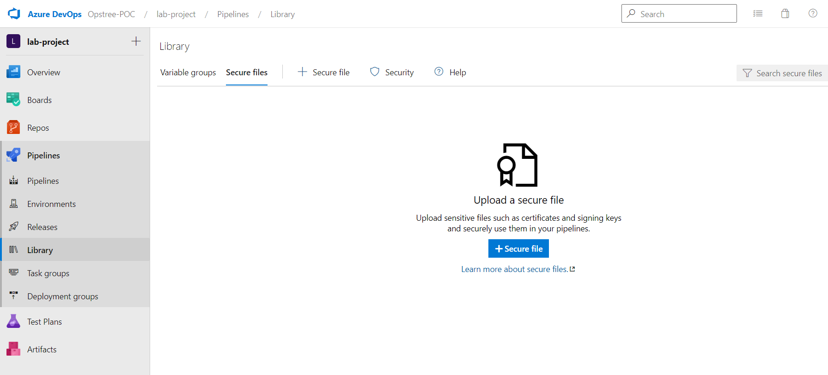Click the Task groups icon

(14, 272)
